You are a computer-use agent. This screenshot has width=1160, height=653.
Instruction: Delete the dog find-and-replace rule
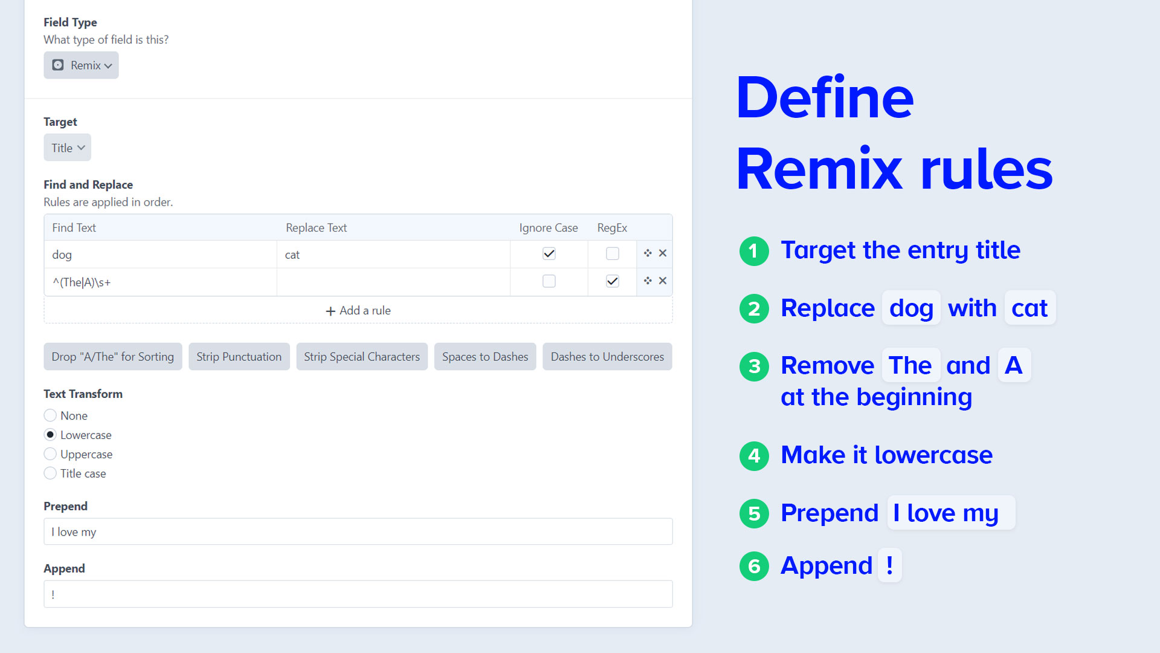click(663, 253)
